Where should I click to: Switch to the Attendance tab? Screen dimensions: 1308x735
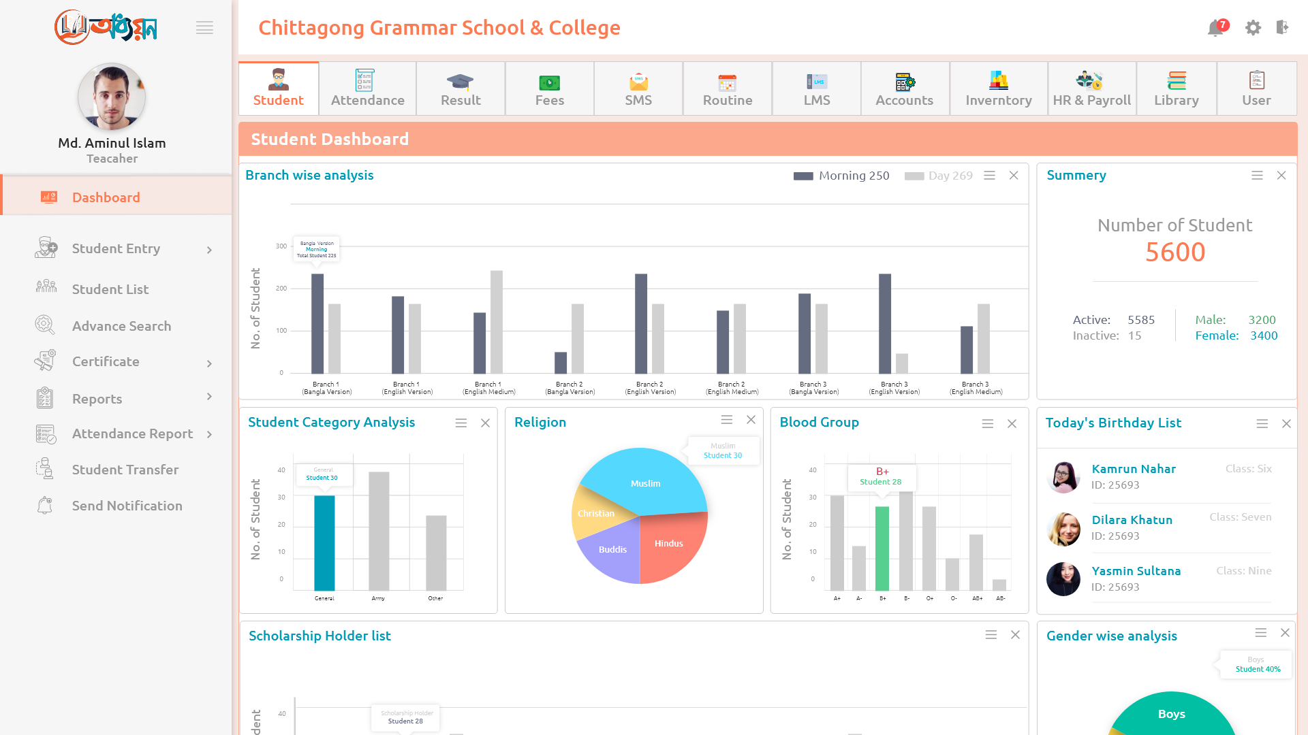[x=367, y=88]
